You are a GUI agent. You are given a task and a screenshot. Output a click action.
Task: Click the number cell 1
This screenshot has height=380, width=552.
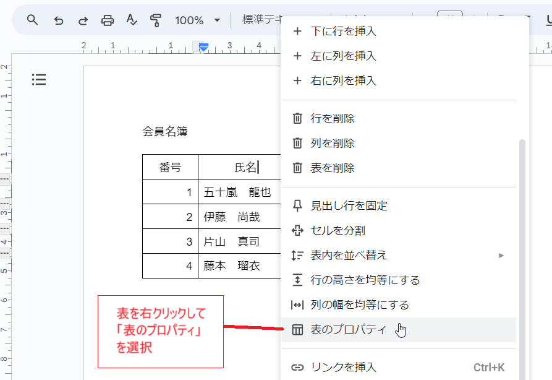coord(171,192)
